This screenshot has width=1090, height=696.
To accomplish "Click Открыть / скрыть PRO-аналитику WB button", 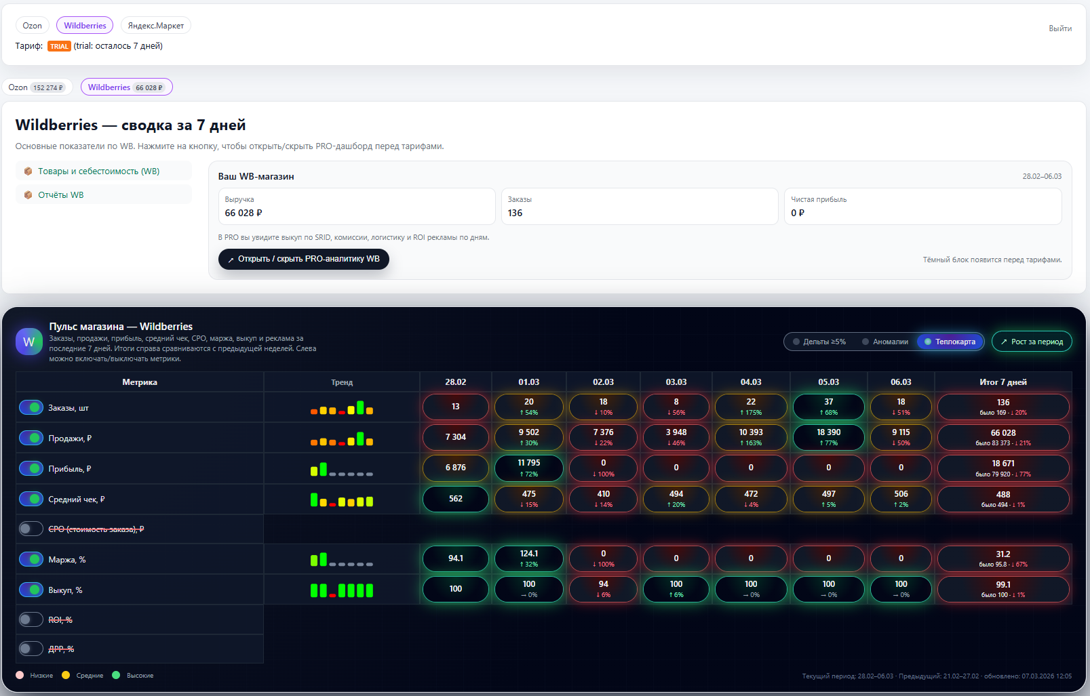I will 304,259.
